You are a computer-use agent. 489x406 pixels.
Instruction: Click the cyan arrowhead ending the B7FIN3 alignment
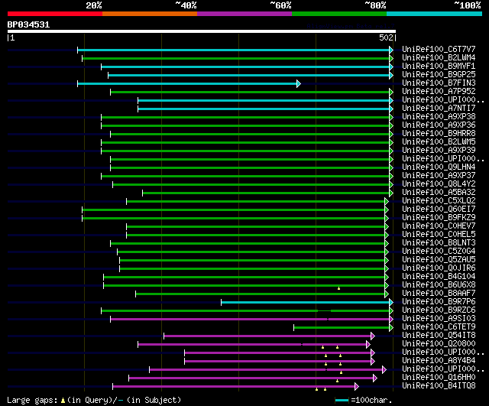pos(299,83)
